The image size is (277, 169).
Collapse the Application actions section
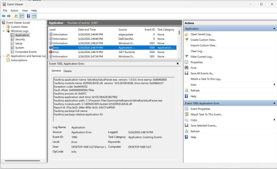click(x=274, y=29)
